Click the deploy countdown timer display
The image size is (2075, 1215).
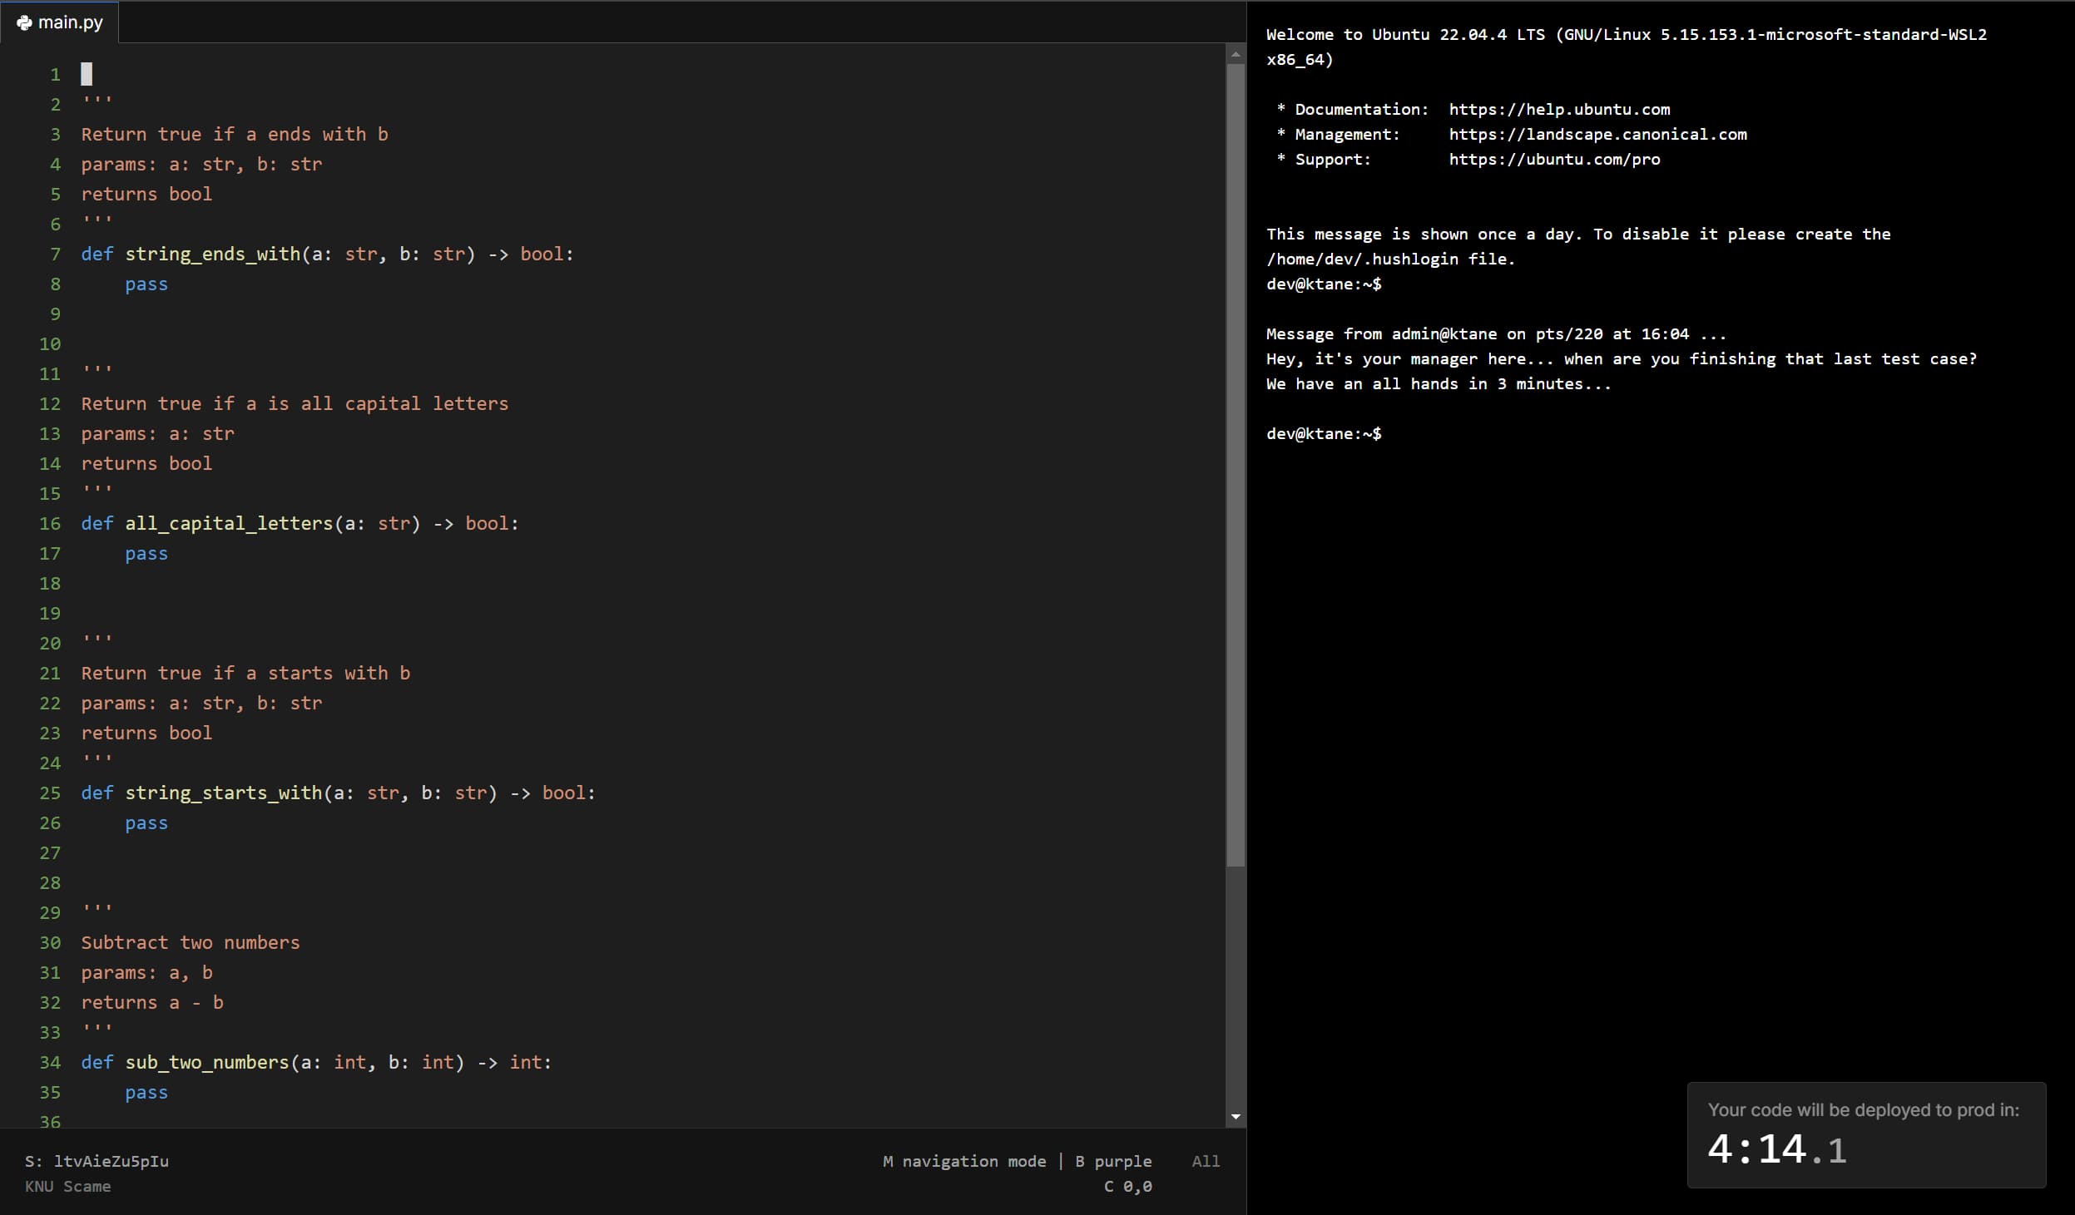click(1777, 1149)
